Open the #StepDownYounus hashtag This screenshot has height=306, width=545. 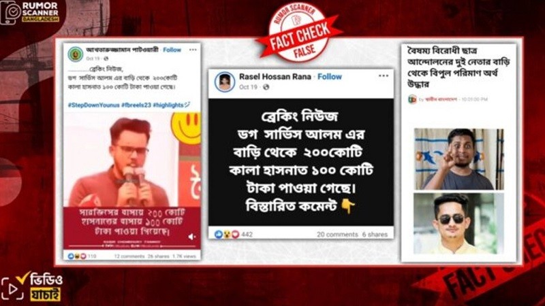93,105
